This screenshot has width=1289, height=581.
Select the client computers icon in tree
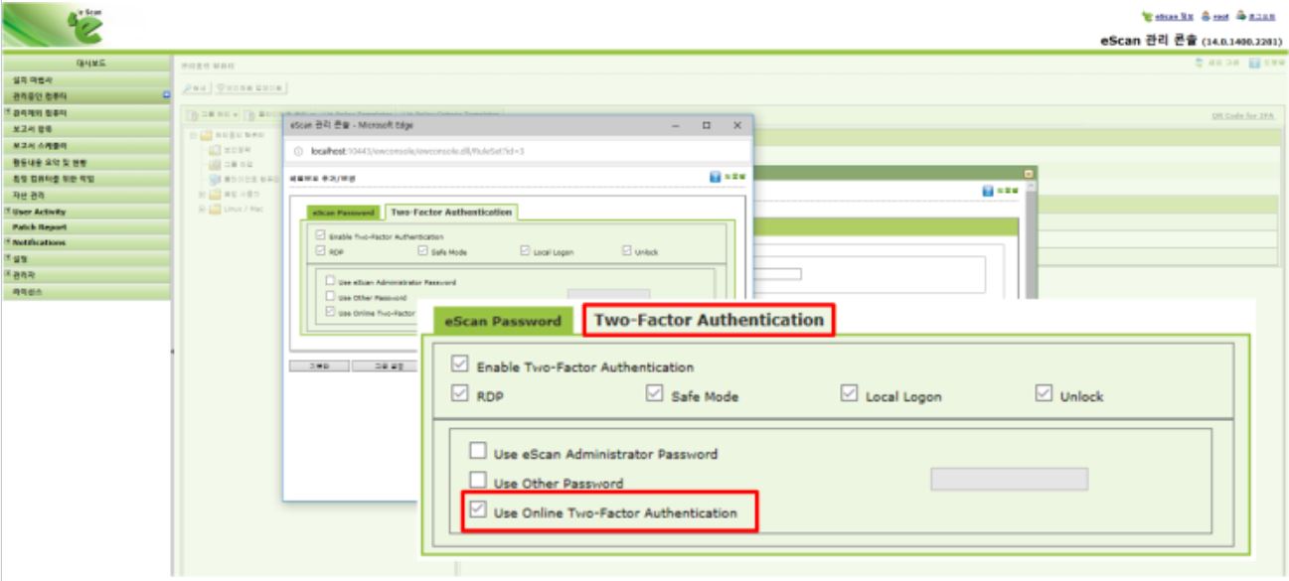coord(214,182)
